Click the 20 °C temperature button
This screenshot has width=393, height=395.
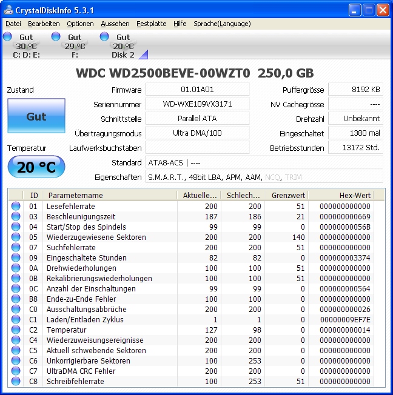pos(36,167)
